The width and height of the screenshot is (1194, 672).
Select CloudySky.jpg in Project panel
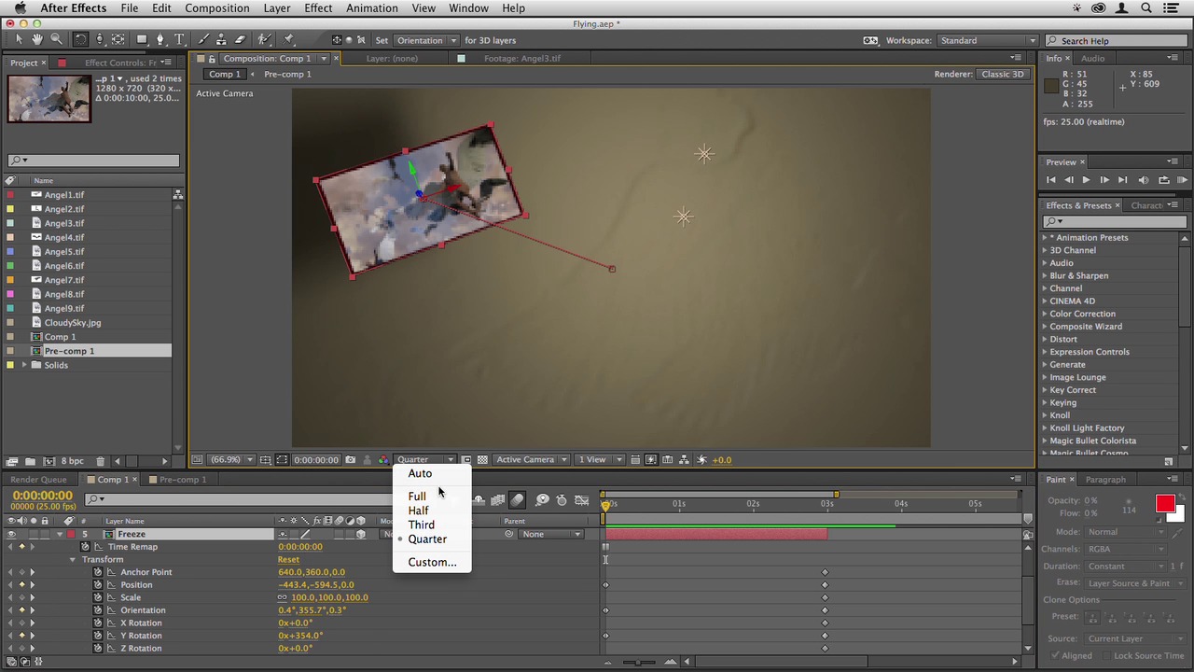(73, 323)
